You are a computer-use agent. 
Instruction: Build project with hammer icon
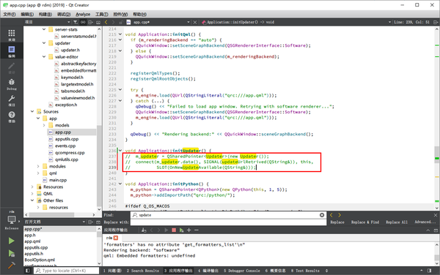click(x=11, y=265)
